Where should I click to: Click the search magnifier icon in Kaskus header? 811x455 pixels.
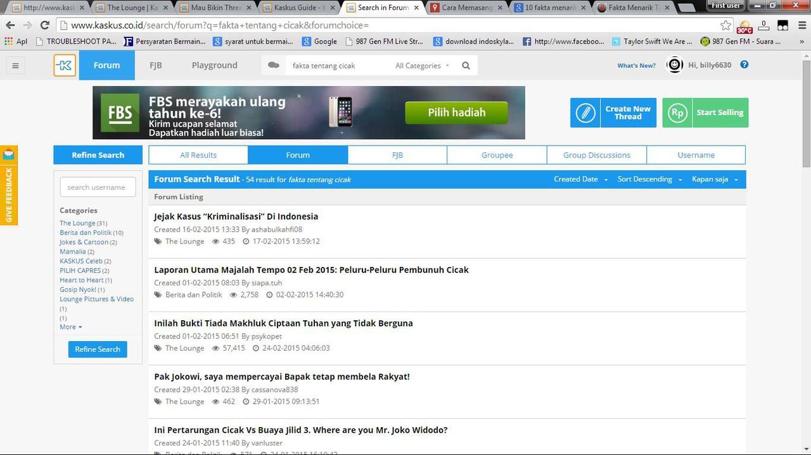click(466, 66)
